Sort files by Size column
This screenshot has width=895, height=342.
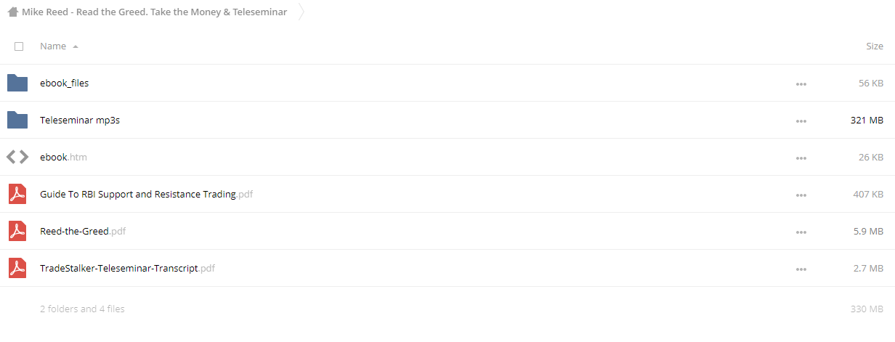pyautogui.click(x=875, y=46)
